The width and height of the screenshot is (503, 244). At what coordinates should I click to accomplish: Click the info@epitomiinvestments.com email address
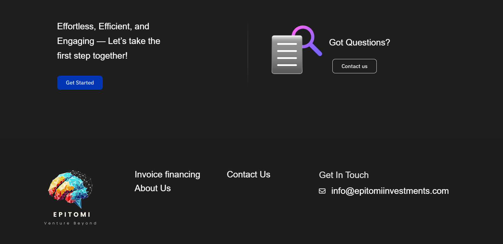click(390, 191)
